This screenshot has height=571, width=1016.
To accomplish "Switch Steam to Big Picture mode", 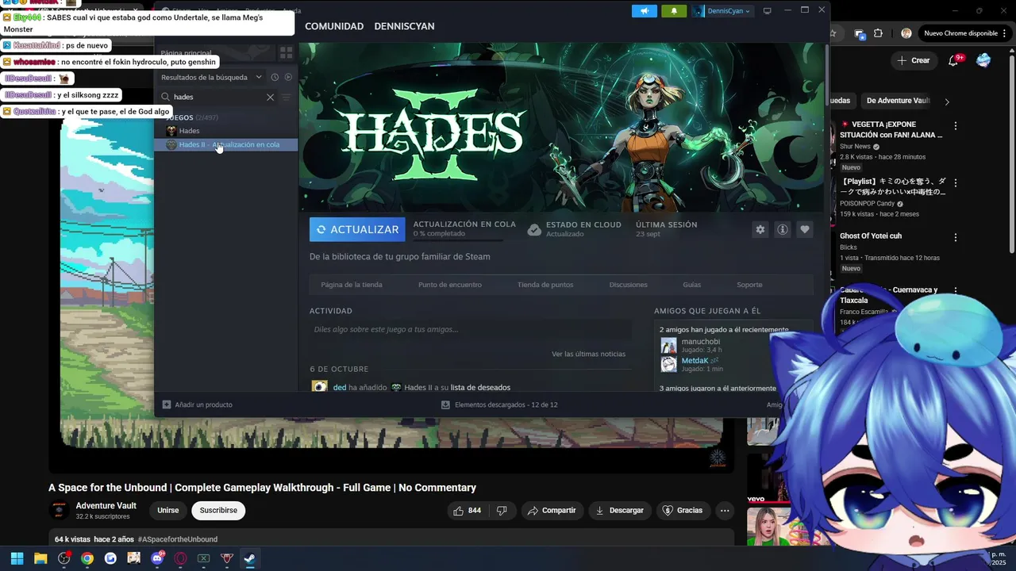I will pyautogui.click(x=767, y=11).
